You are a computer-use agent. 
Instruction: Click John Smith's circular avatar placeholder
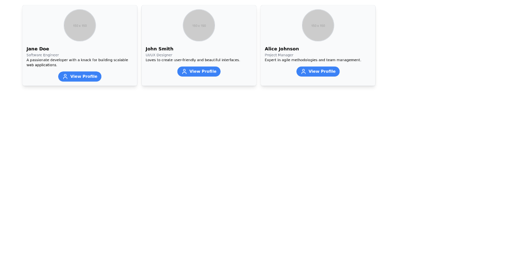click(x=199, y=25)
